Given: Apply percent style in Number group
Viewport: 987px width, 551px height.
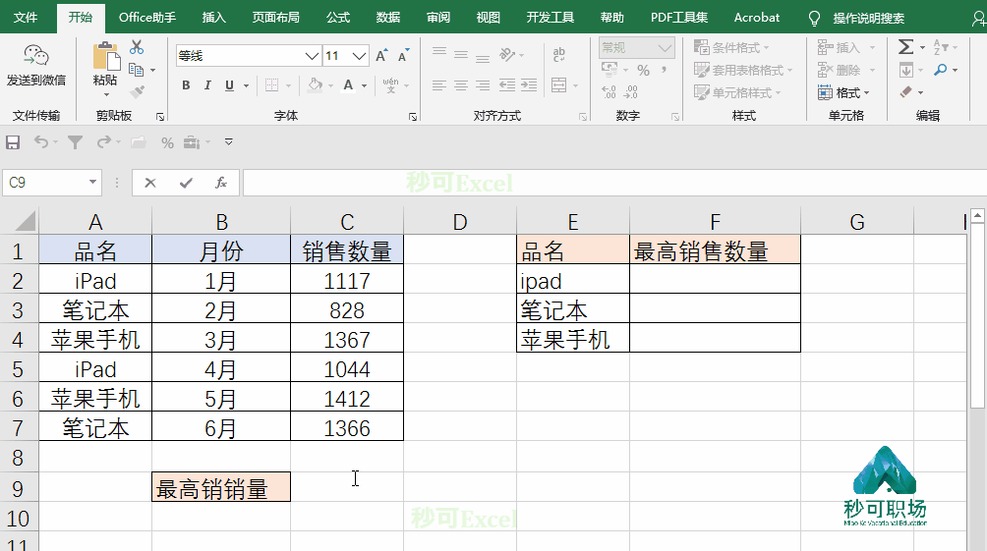Looking at the screenshot, I should pos(643,71).
